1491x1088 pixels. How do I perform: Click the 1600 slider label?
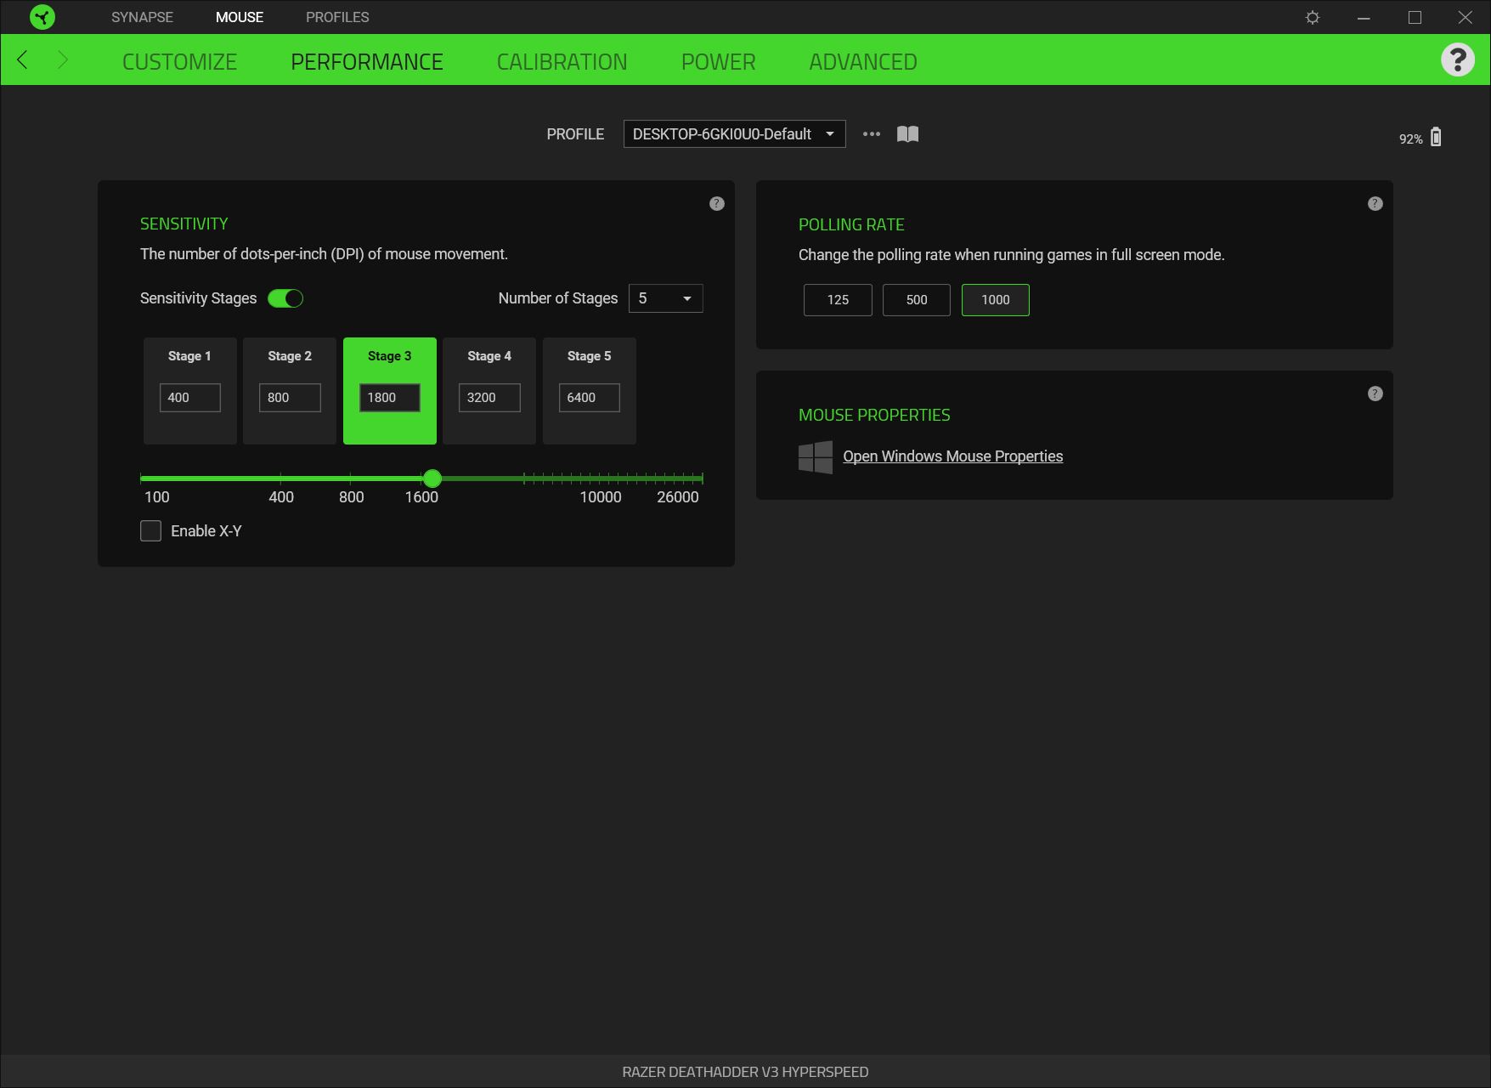pyautogui.click(x=421, y=497)
